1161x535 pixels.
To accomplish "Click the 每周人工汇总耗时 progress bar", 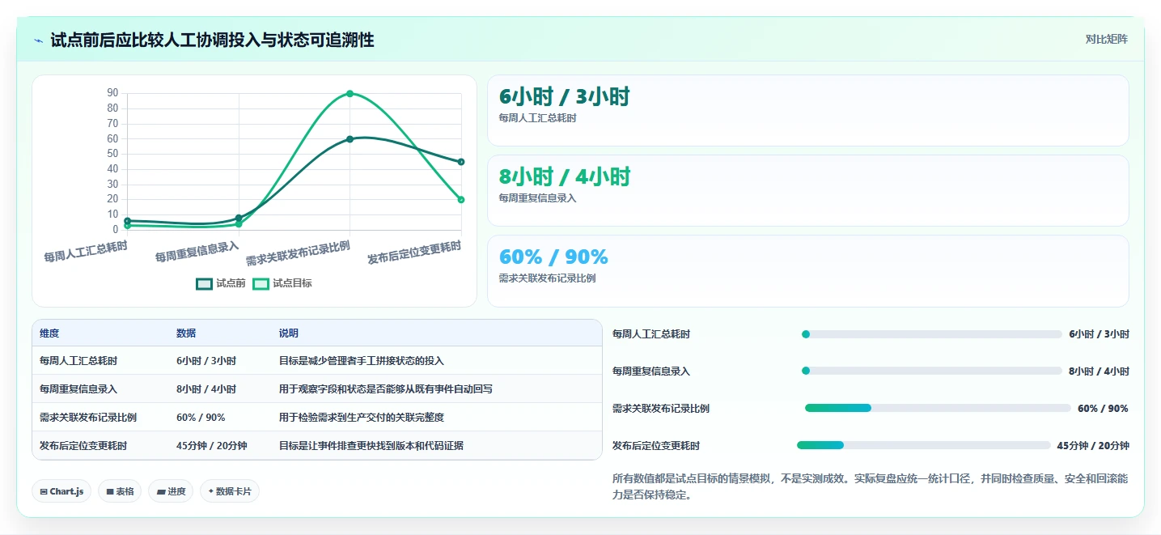I will (x=932, y=334).
